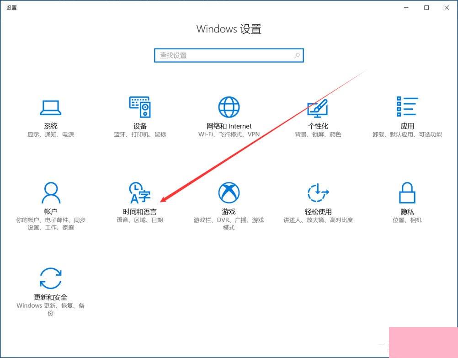This screenshot has width=458, height=358.
Task: Click the Windows 设置 heading
Action: point(229,29)
